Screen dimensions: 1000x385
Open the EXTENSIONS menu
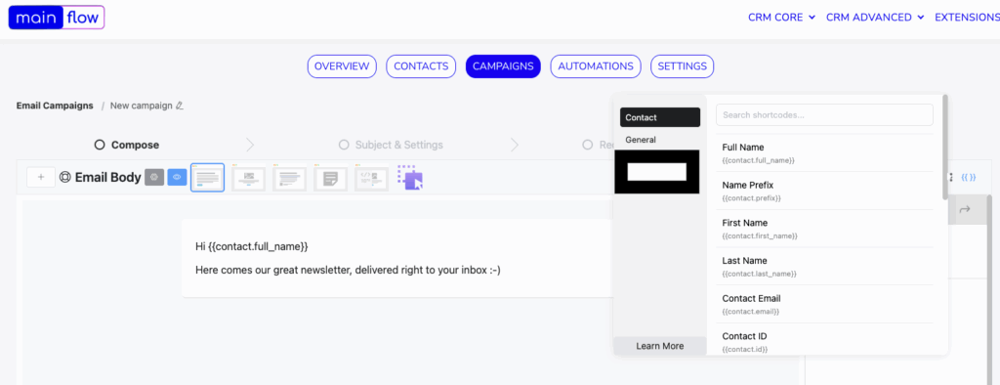[967, 18]
